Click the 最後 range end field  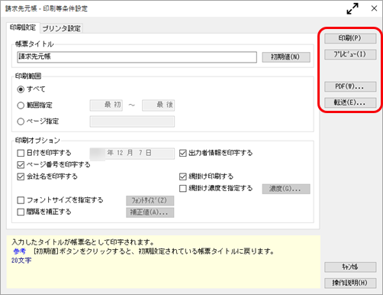[x=158, y=105]
